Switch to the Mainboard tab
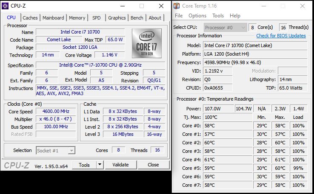The height and width of the screenshot is (194, 314). 53,18
